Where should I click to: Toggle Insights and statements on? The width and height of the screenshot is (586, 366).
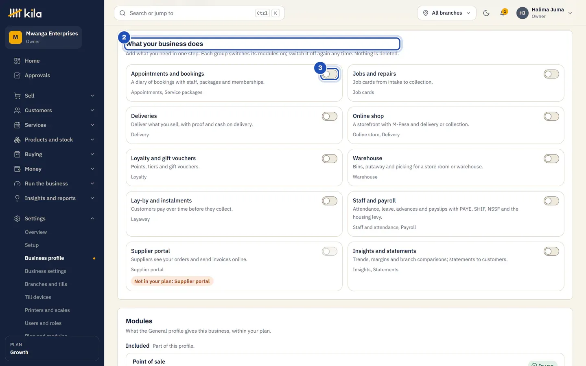[551, 251]
